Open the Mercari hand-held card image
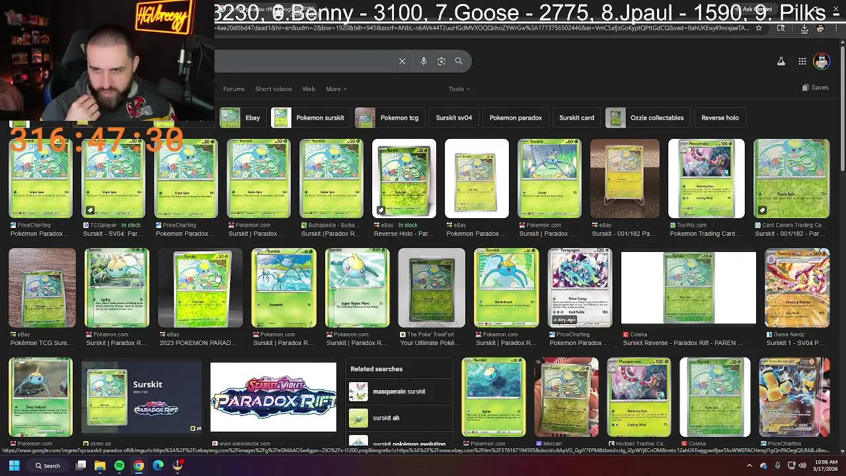Viewport: 846px width, 476px height. pos(566,397)
